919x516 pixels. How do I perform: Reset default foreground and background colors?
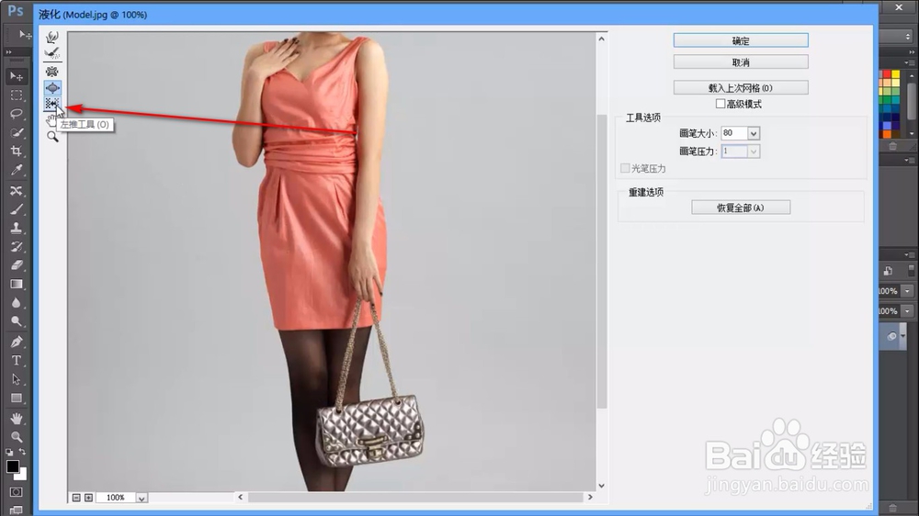[9, 452]
